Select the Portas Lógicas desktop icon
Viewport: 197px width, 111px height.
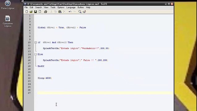[8, 5]
